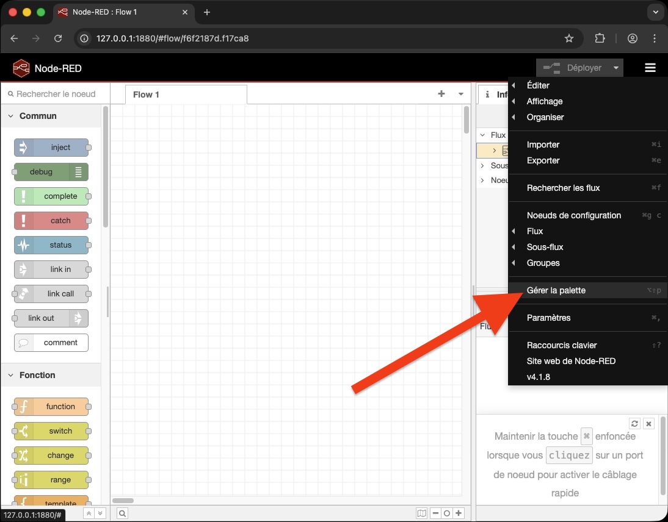Select Gérer la palette from the menu
Screen dimensions: 668x522
pyautogui.click(x=557, y=290)
